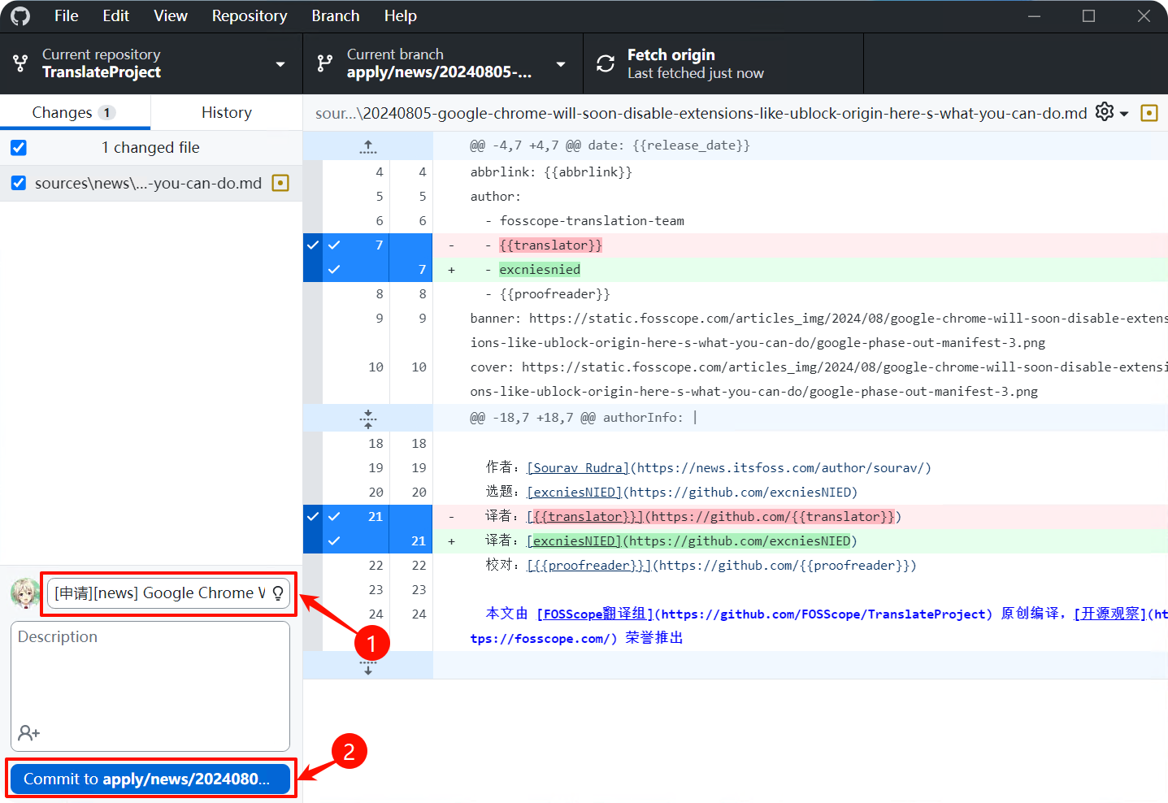Image resolution: width=1168 pixels, height=803 pixels.
Task: Click the user avatar beside the summary
Action: tap(26, 593)
